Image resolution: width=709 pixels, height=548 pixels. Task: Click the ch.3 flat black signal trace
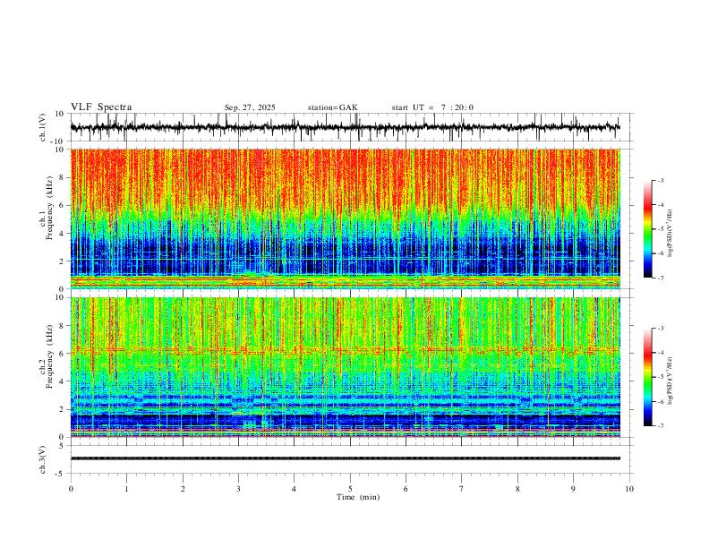click(x=345, y=458)
